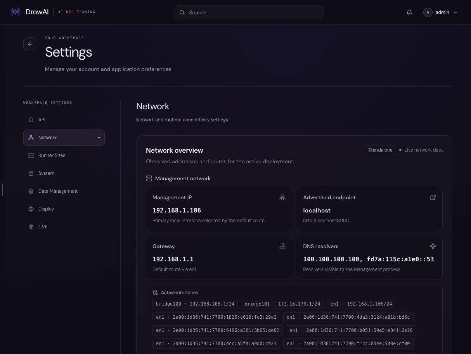This screenshot has height=354, width=471.
Task: Click the Management network server icon
Action: coord(149,178)
